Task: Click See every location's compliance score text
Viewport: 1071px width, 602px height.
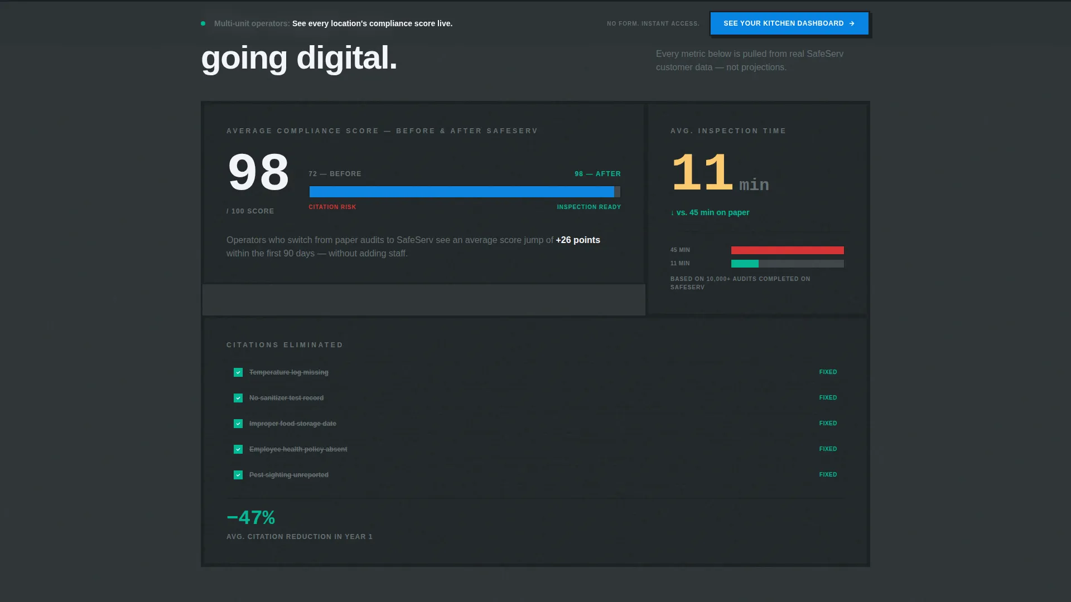Action: point(372,23)
